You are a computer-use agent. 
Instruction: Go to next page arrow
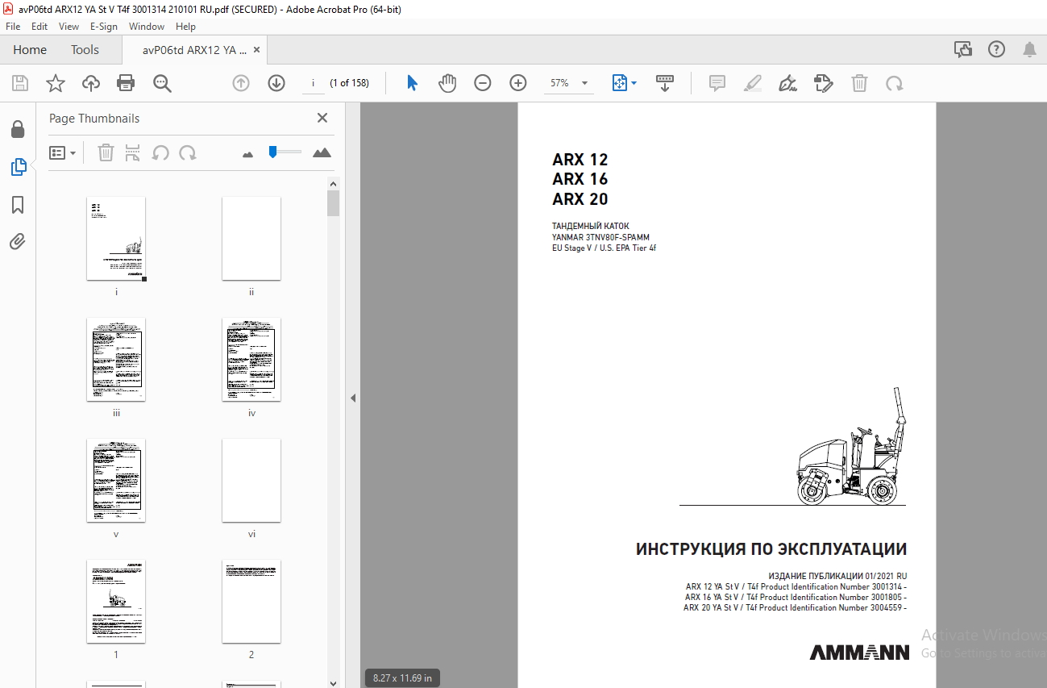coord(276,83)
